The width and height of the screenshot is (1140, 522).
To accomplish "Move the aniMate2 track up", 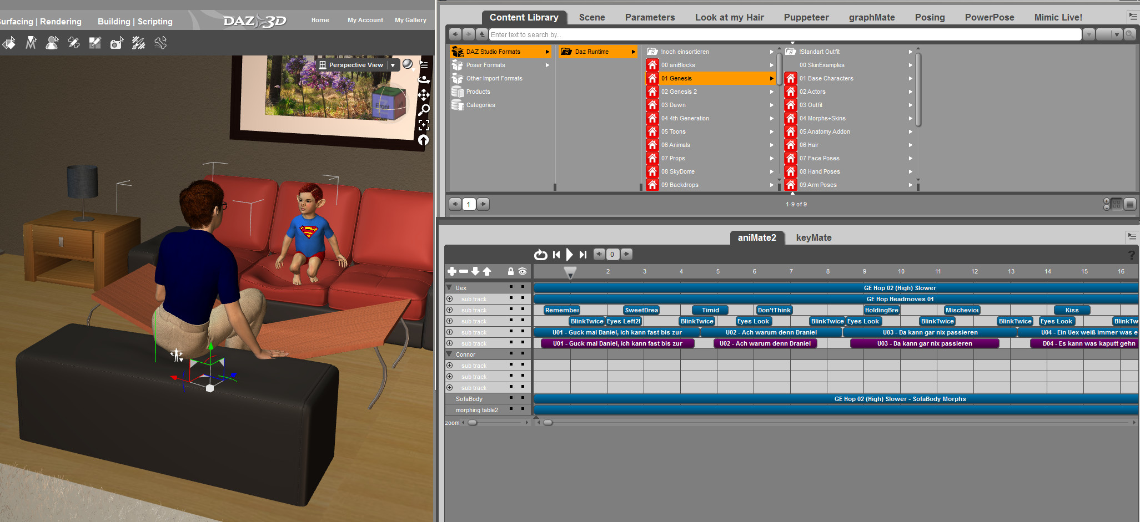I will [x=487, y=271].
